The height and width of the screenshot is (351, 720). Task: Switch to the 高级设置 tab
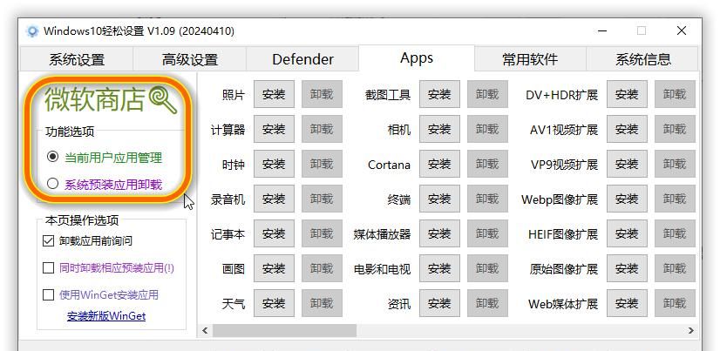(x=190, y=59)
